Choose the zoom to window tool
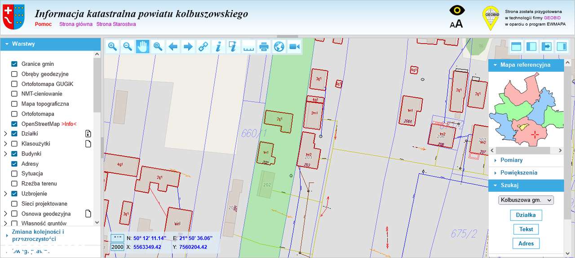 [x=158, y=46]
